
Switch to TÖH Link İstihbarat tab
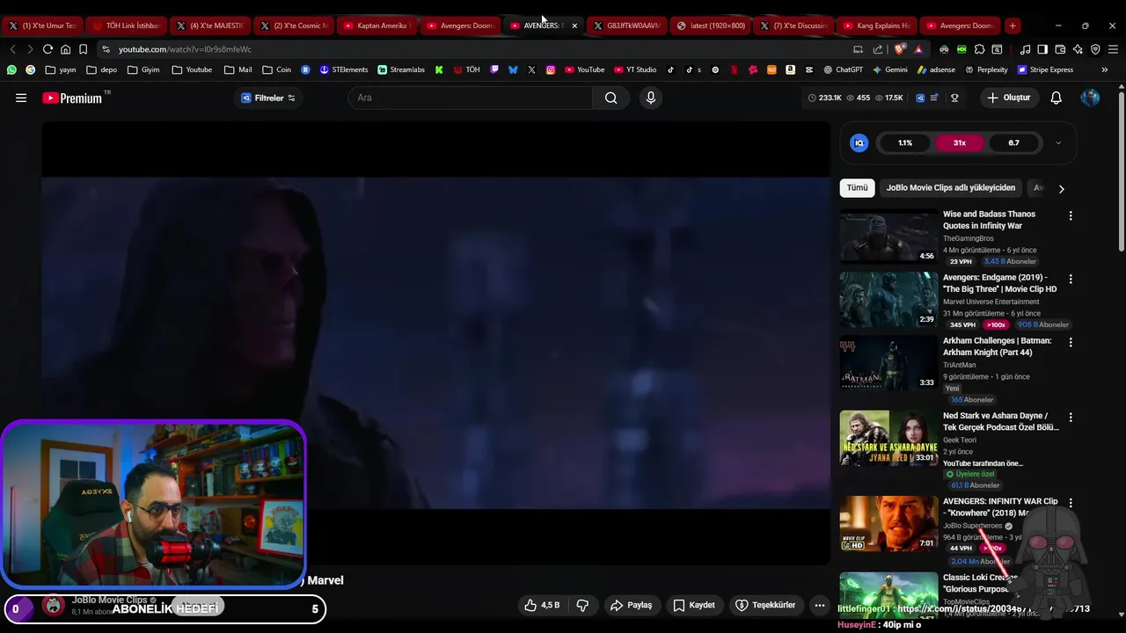coord(127,25)
